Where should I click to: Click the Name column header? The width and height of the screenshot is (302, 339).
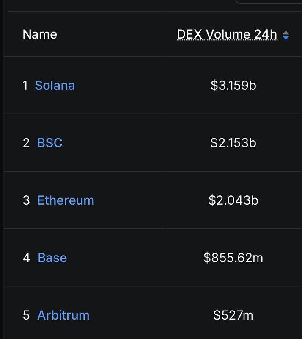tap(40, 34)
